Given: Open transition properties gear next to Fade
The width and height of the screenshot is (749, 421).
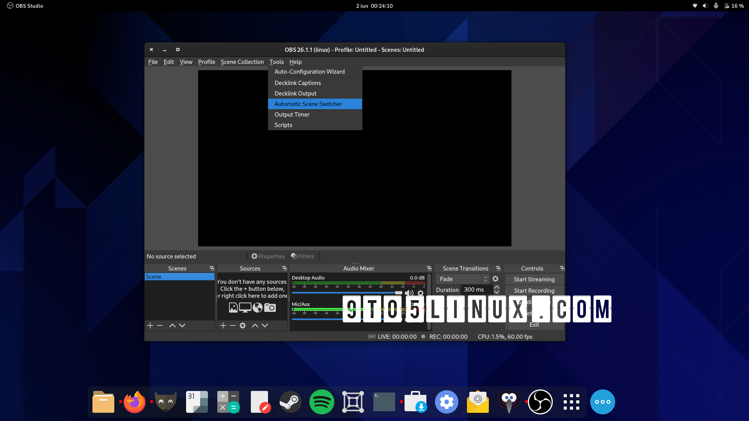Looking at the screenshot, I should click(x=495, y=279).
